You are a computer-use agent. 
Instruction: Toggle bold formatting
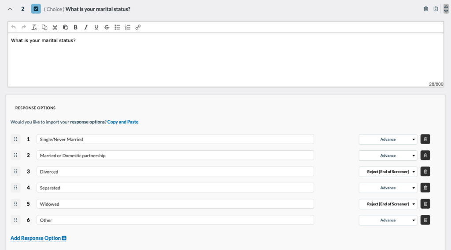(76, 27)
